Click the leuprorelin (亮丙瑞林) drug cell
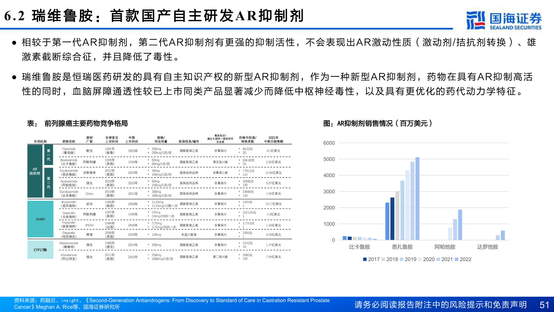 [69, 204]
